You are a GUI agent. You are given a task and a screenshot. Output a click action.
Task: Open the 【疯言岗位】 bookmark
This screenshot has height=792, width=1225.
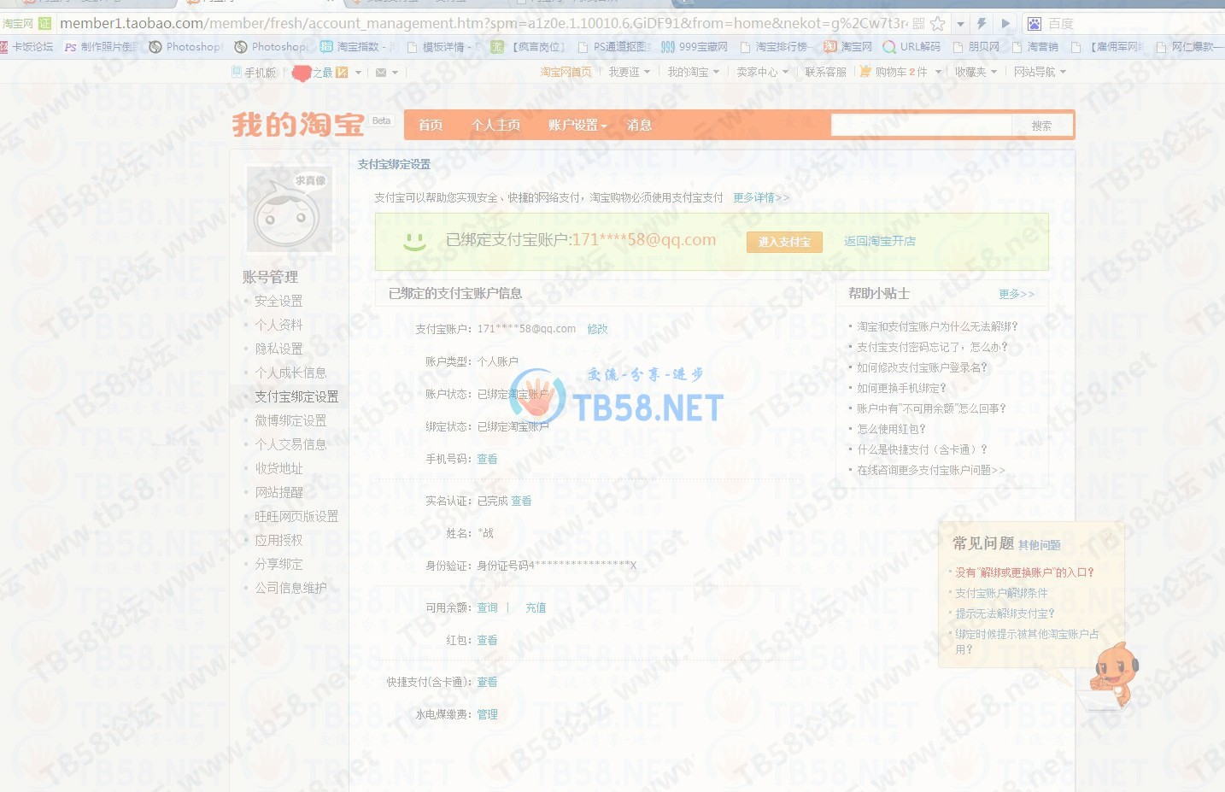[528, 47]
